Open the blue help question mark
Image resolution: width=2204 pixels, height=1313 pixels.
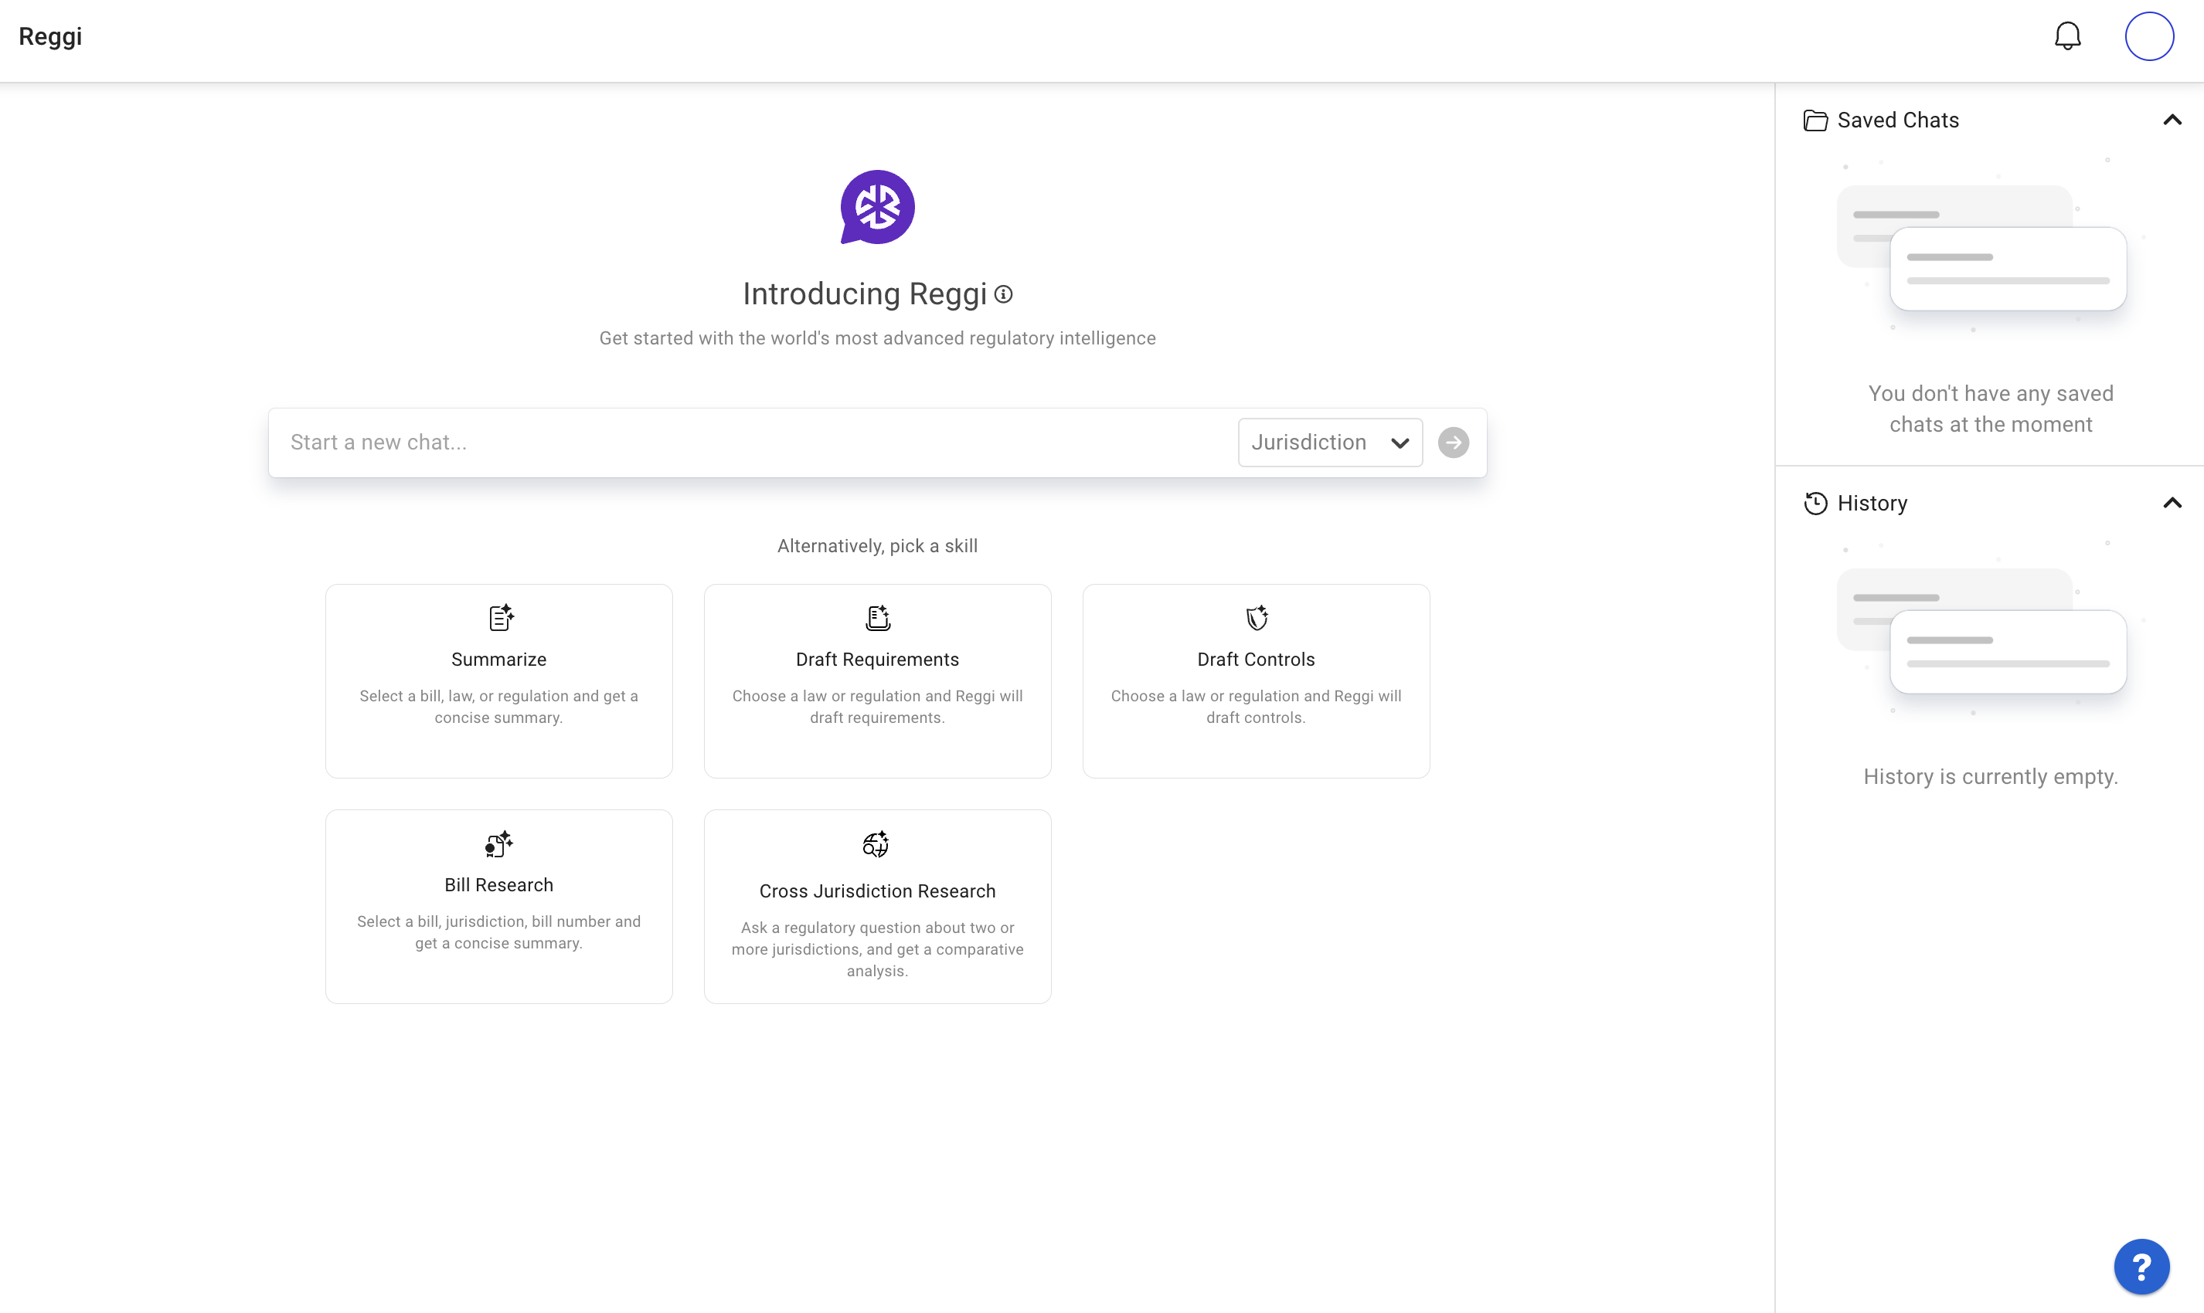[x=2141, y=1266]
